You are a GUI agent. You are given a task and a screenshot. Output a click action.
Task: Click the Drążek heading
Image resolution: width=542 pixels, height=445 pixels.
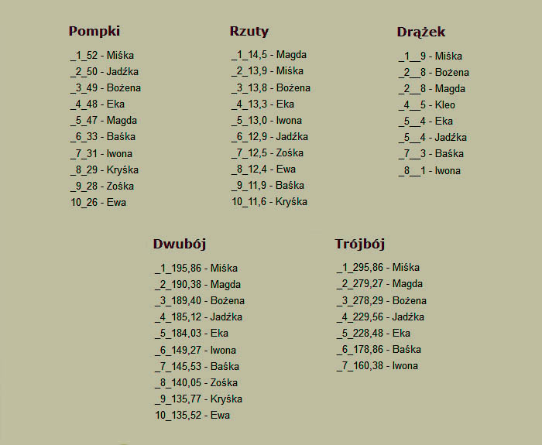pos(421,33)
